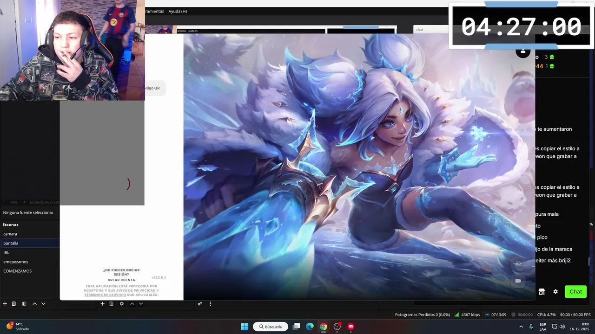Click version label v123.0.1

[x=159, y=277]
